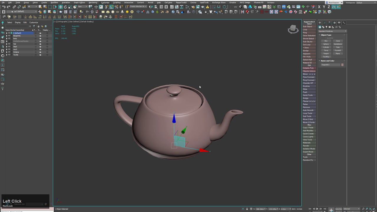Click the Sphere primitive button
This screenshot has width=377, height=212.
pyautogui.click(x=326, y=44)
